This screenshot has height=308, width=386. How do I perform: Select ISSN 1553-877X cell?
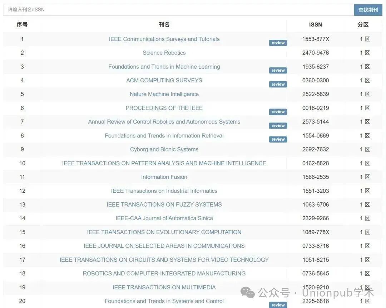[316, 39]
